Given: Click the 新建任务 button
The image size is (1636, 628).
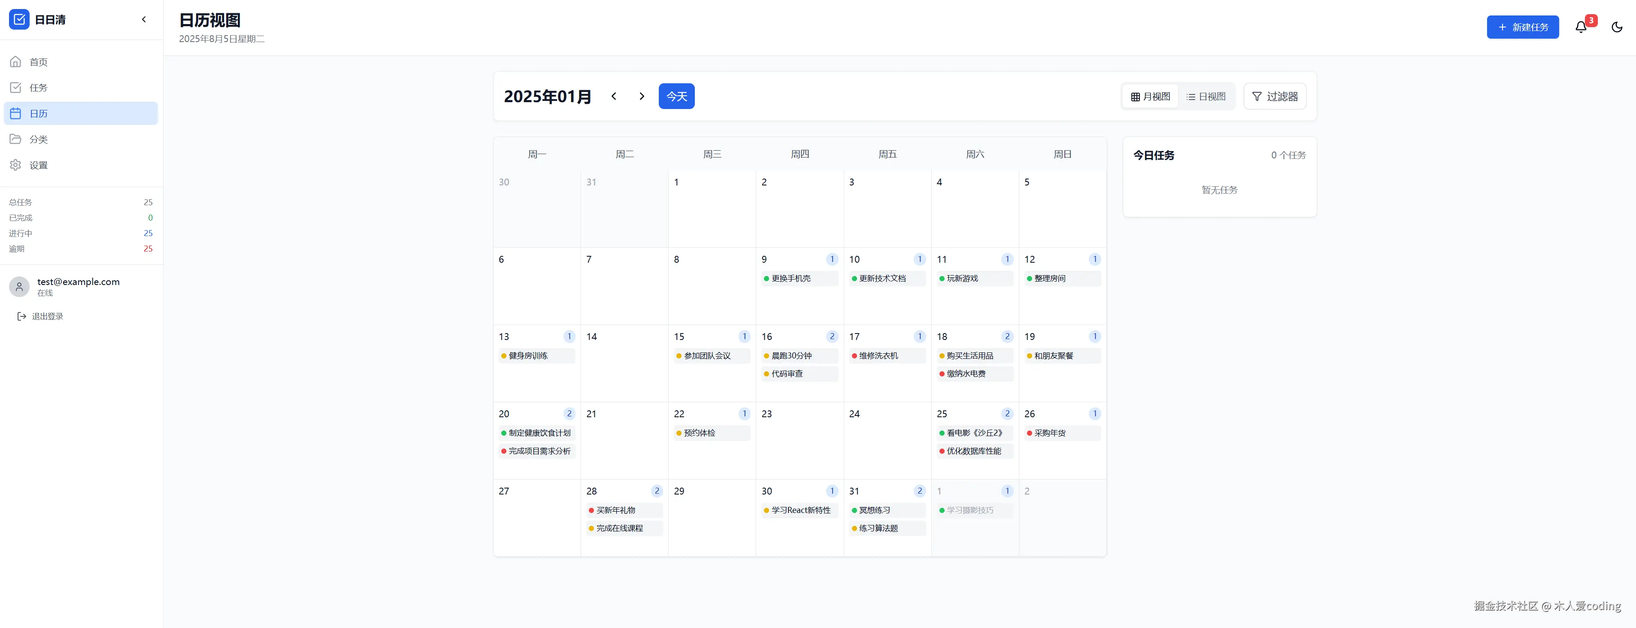Looking at the screenshot, I should point(1522,27).
